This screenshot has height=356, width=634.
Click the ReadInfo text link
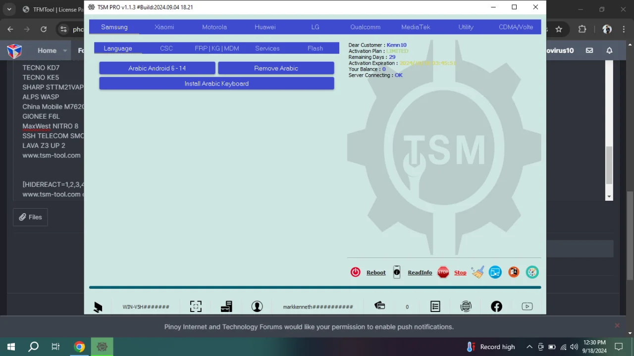point(420,272)
